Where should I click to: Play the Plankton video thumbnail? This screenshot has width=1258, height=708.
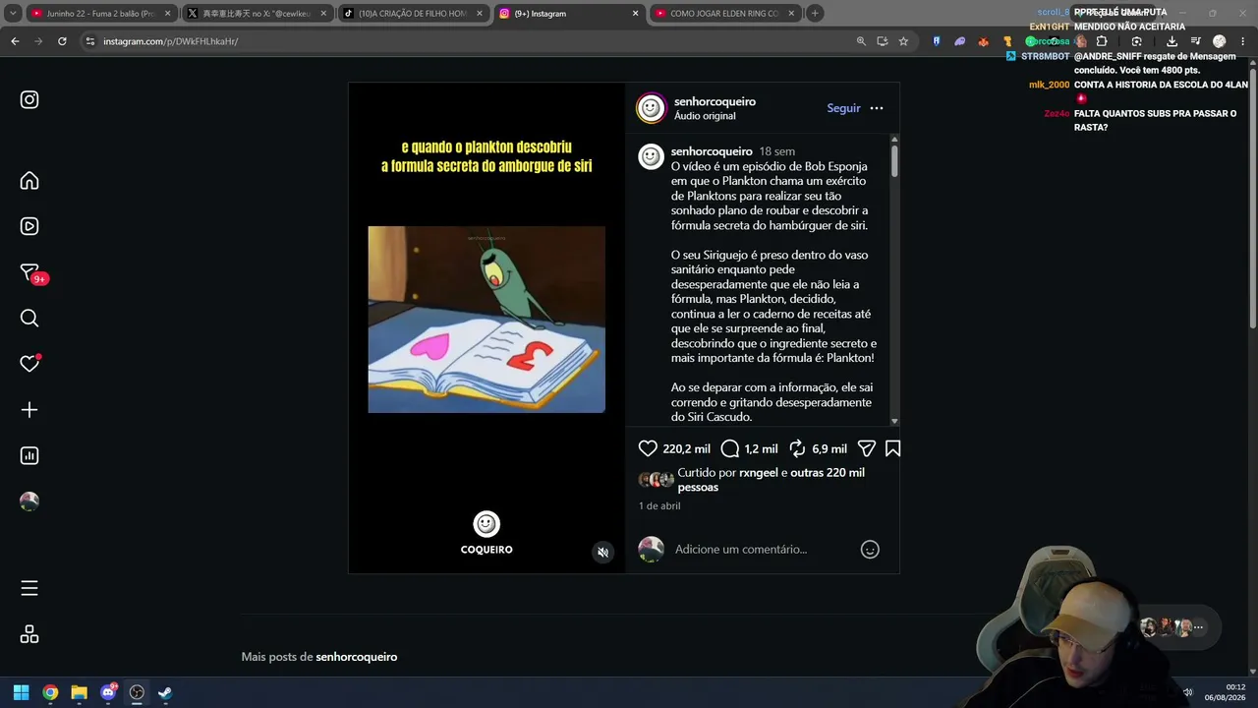click(x=486, y=320)
